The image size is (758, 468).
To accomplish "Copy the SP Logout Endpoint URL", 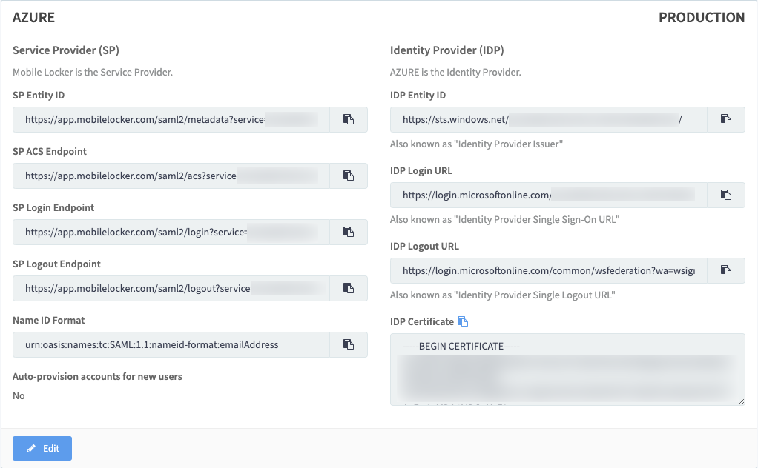I will coord(348,288).
